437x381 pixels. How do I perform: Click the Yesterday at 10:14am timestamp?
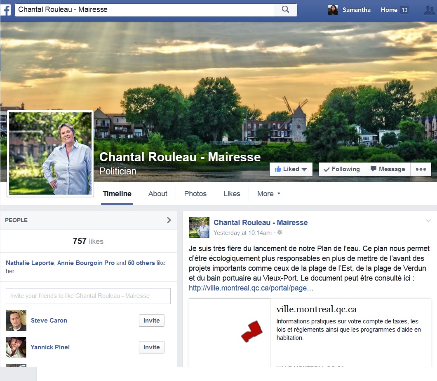click(242, 233)
